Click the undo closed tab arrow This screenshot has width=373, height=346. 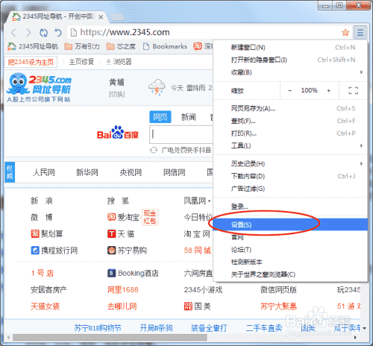click(58, 33)
